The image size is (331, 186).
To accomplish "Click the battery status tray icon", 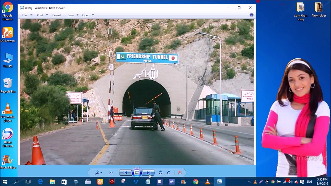I will tap(279, 182).
